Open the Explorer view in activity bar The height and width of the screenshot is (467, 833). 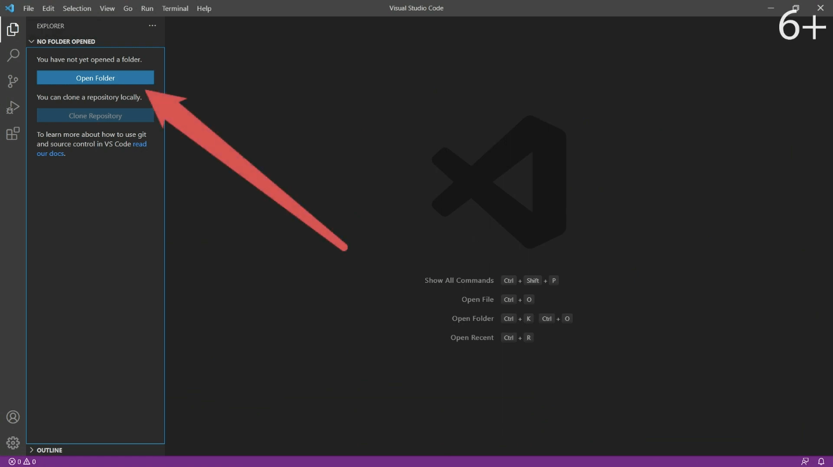(13, 29)
